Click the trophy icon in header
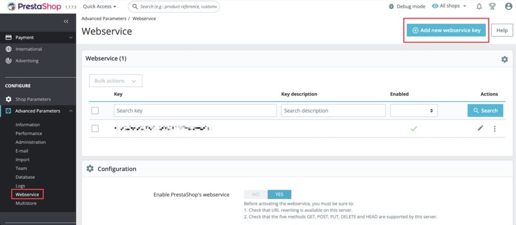The height and width of the screenshot is (225, 516). coord(492,6)
